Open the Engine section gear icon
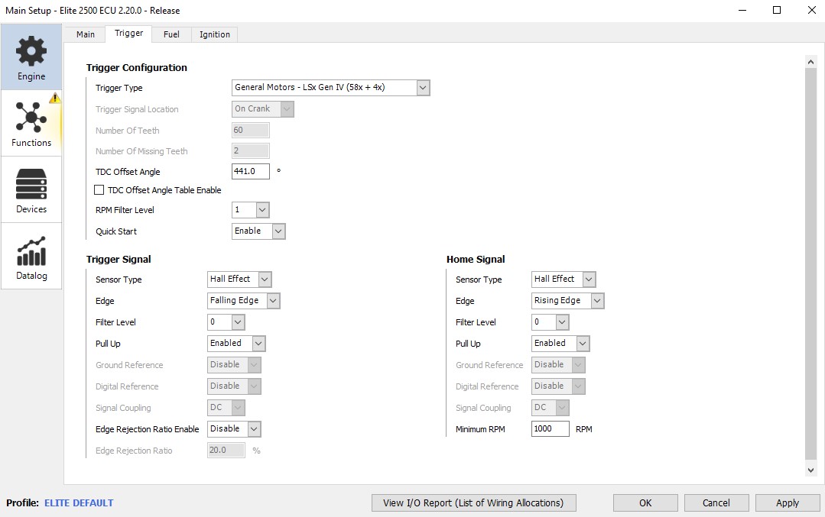Viewport: 825px width, 517px height. coord(31,51)
